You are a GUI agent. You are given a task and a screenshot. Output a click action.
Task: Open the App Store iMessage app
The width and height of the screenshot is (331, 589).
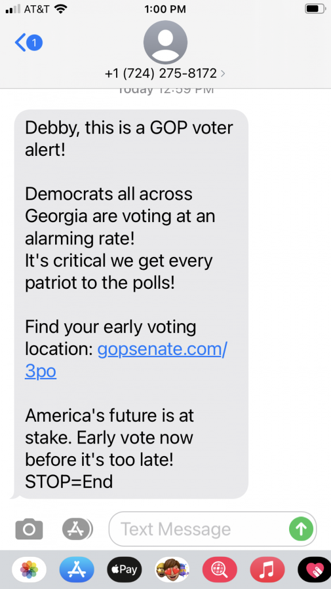click(x=76, y=569)
